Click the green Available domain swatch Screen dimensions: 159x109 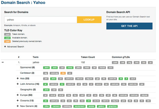tap(7, 38)
